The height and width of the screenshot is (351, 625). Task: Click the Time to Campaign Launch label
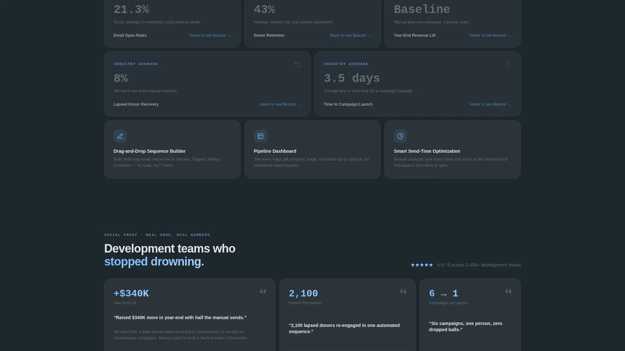[x=348, y=104]
